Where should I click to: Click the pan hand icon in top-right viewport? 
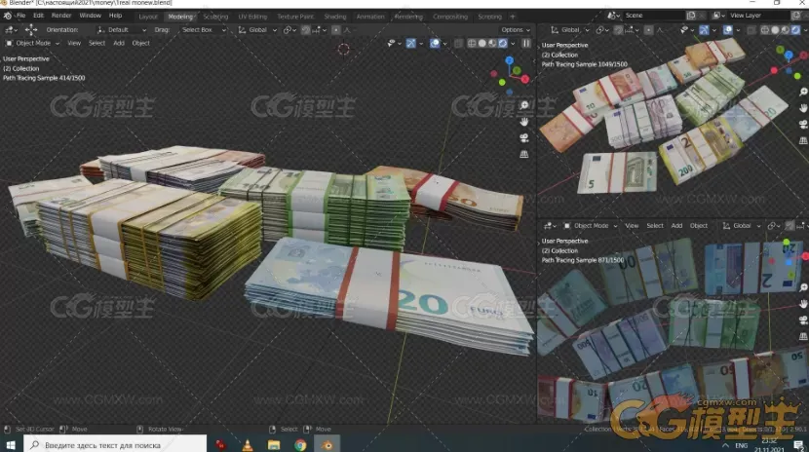click(803, 108)
